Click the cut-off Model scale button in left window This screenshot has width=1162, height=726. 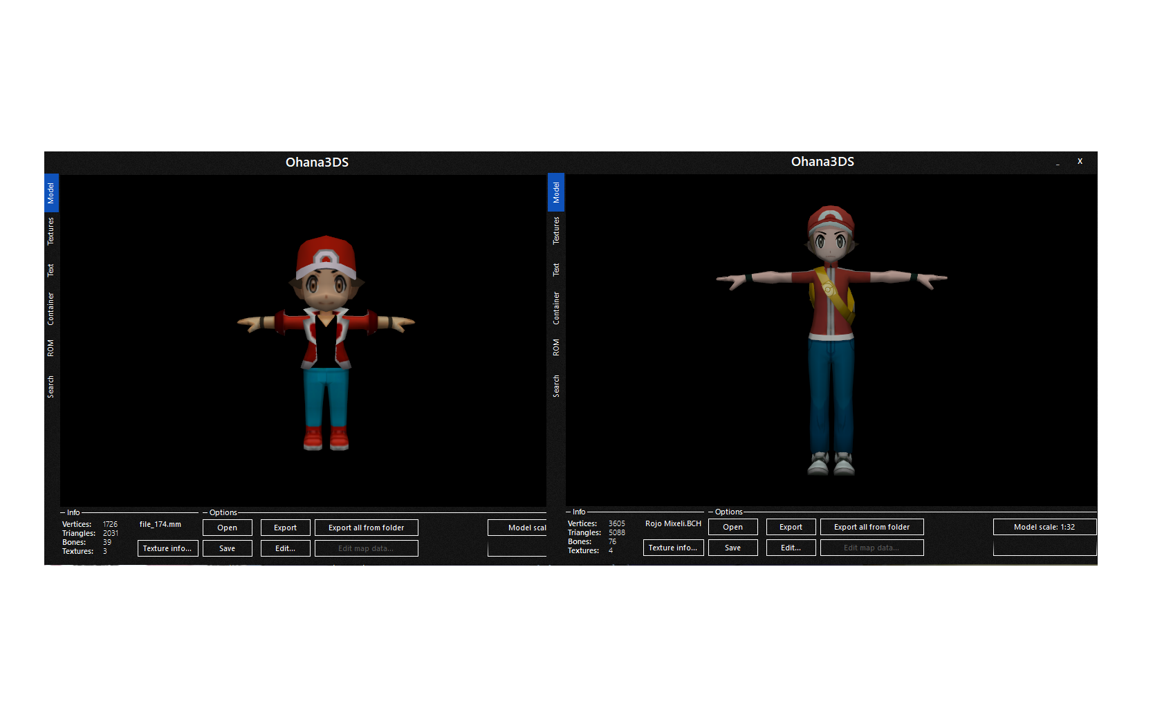517,528
